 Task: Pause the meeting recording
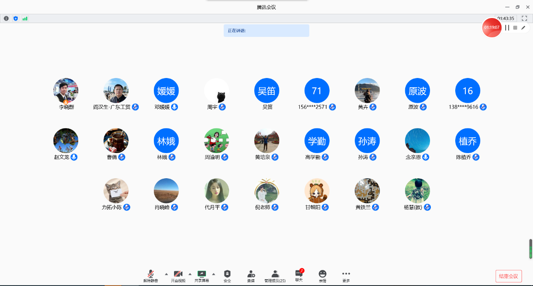click(x=507, y=28)
